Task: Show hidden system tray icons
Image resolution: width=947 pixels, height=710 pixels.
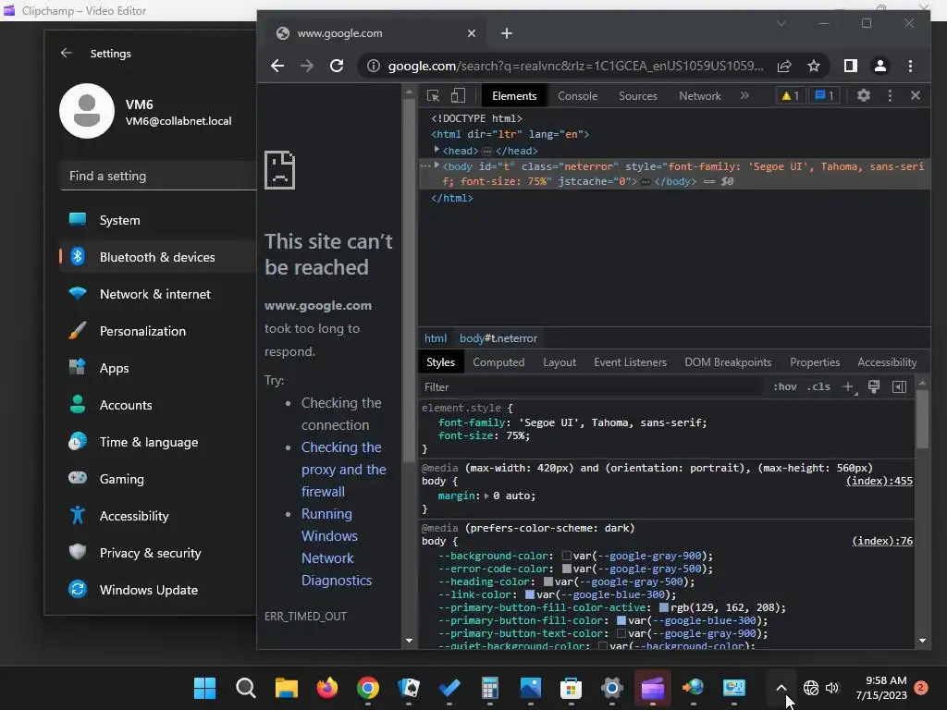Action: coord(781,688)
